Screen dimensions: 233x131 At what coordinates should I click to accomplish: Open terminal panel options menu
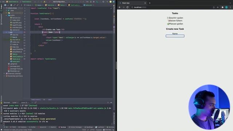point(108,103)
